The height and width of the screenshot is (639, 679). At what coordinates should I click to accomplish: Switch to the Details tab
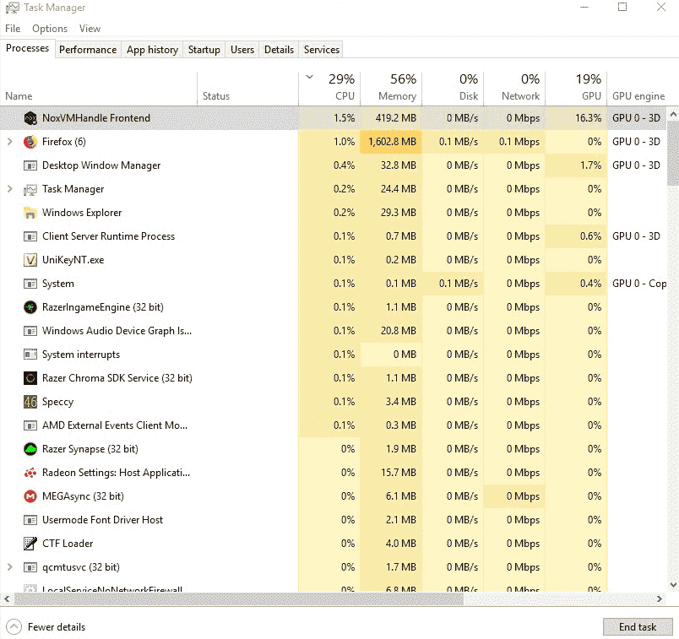(x=279, y=50)
